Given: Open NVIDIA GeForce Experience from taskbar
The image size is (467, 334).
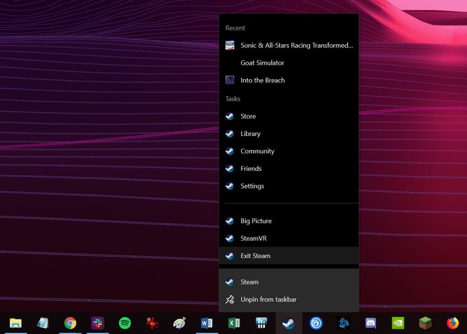Looking at the screenshot, I should point(398,323).
